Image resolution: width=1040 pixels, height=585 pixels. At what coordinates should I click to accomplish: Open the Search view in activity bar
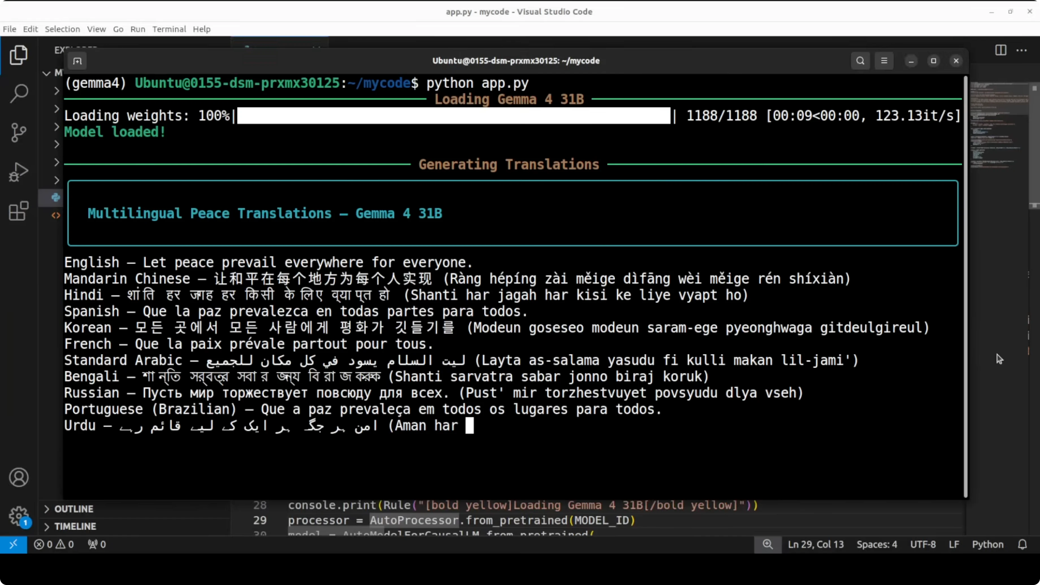tap(19, 94)
